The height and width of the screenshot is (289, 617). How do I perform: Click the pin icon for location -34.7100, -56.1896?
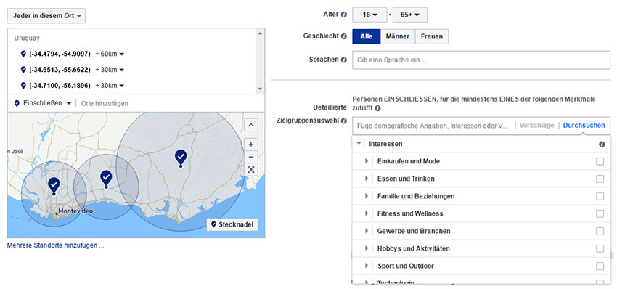23,86
